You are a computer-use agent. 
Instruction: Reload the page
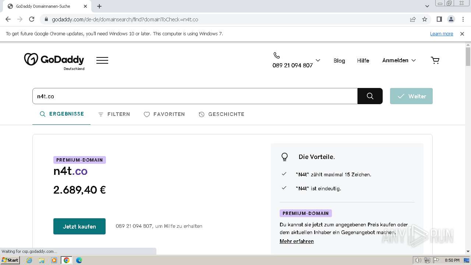[32, 19]
